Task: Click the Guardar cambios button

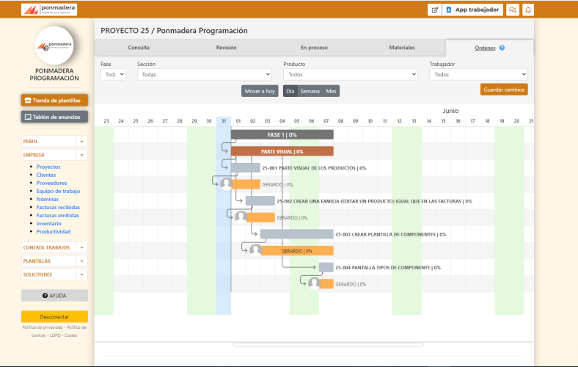Action: pyautogui.click(x=504, y=90)
